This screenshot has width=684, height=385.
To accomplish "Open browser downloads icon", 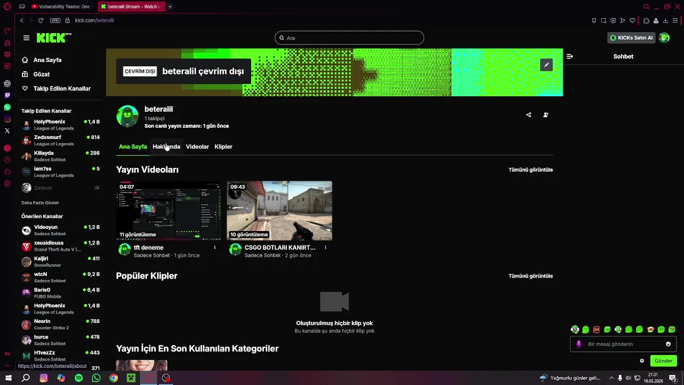I will 665,20.
